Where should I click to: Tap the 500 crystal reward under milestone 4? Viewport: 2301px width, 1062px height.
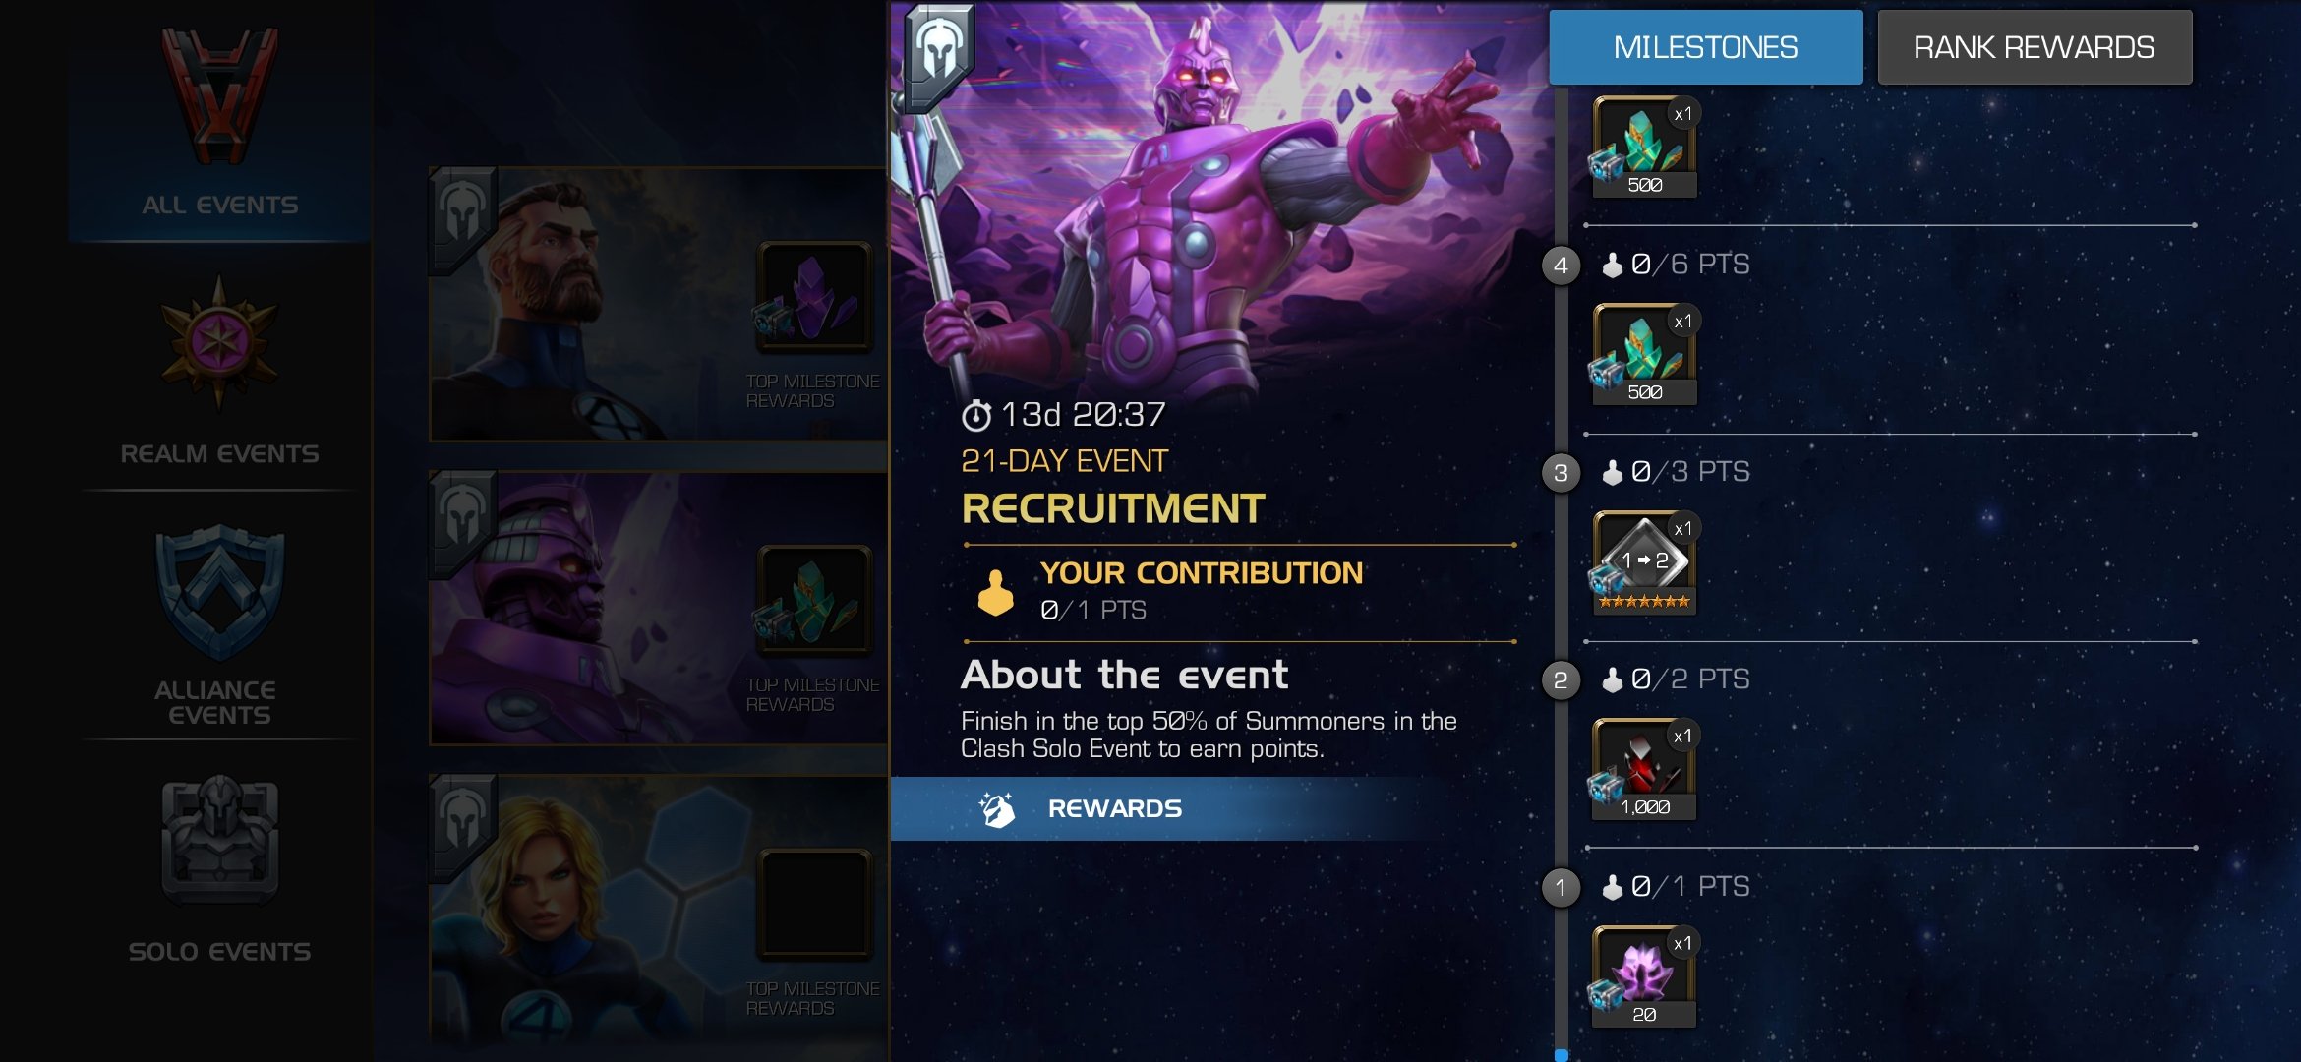pyautogui.click(x=1643, y=354)
